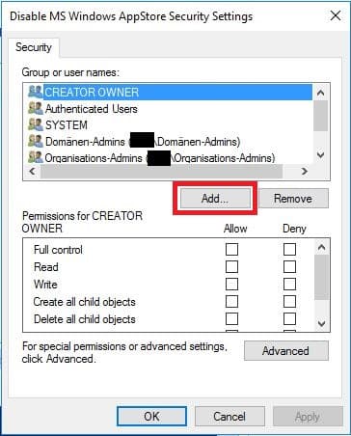Click the group list horizontal scrollbar thumb
This screenshot has width=351, height=436.
point(161,172)
